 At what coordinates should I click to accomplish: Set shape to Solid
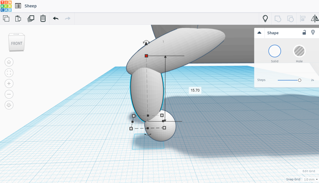coord(274,51)
